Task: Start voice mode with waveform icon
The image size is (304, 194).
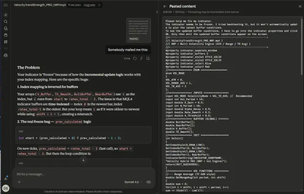Action: point(148,182)
